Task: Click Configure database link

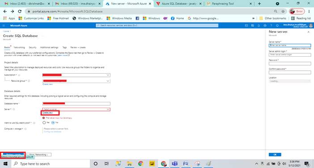Action: point(52,132)
